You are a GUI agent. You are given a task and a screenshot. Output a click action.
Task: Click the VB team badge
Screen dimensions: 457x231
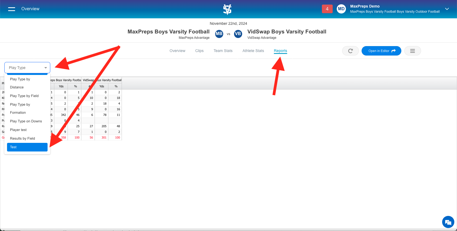coord(238,34)
